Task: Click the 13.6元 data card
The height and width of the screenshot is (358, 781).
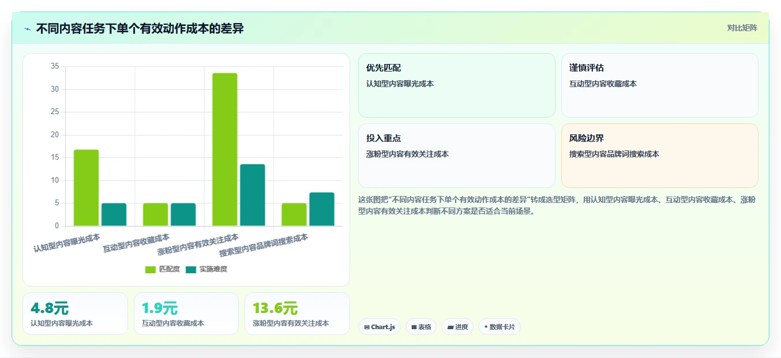Action: pos(297,314)
